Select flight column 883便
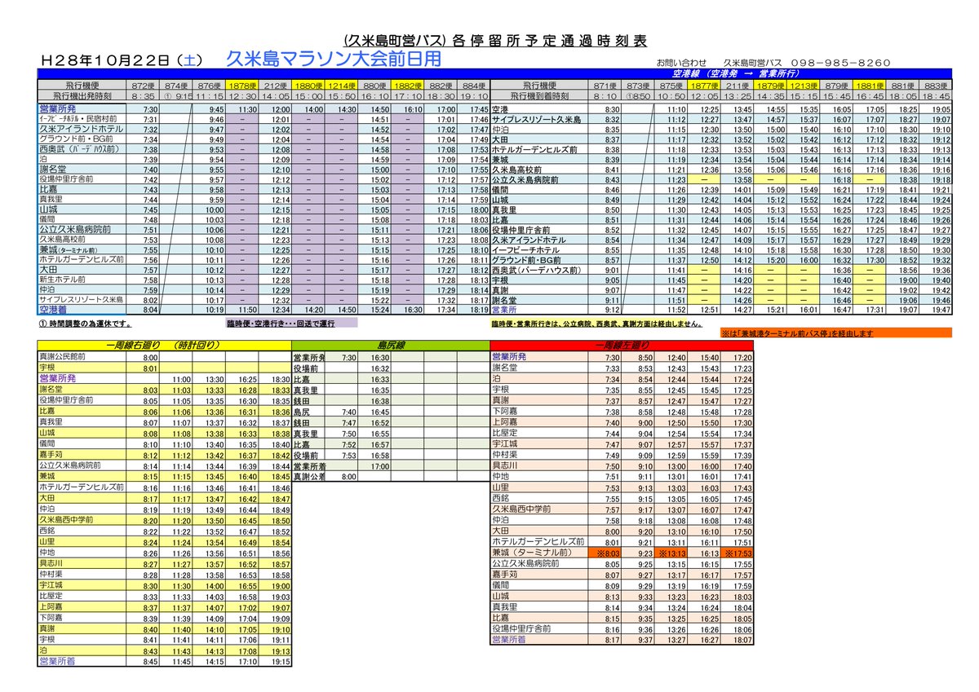 (x=935, y=85)
